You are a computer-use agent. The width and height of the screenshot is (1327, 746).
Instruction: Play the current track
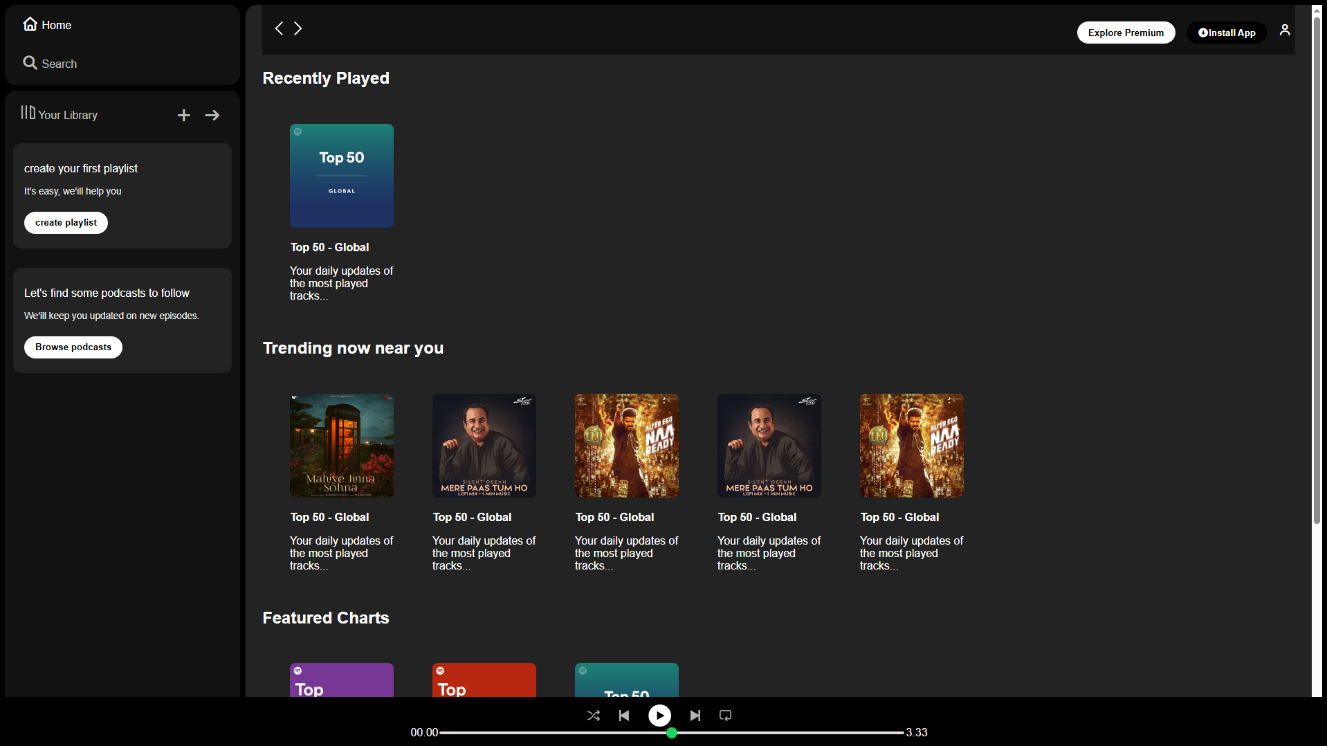[659, 716]
